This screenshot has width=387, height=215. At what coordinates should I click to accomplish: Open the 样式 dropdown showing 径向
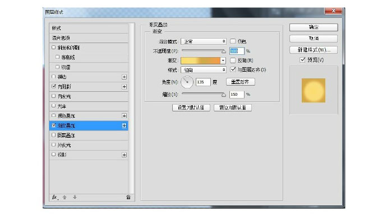tap(204, 70)
